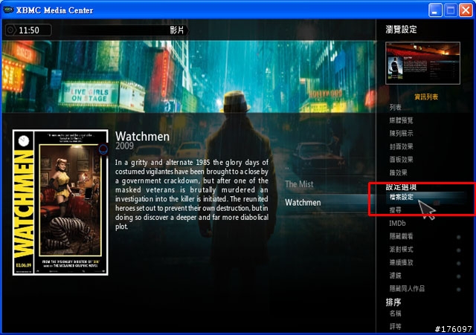
Task: Toggle the 連續播放 option
Action: (x=425, y=262)
